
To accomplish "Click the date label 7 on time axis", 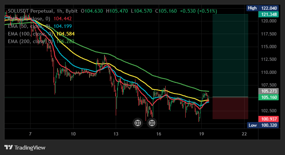I will (30, 134).
